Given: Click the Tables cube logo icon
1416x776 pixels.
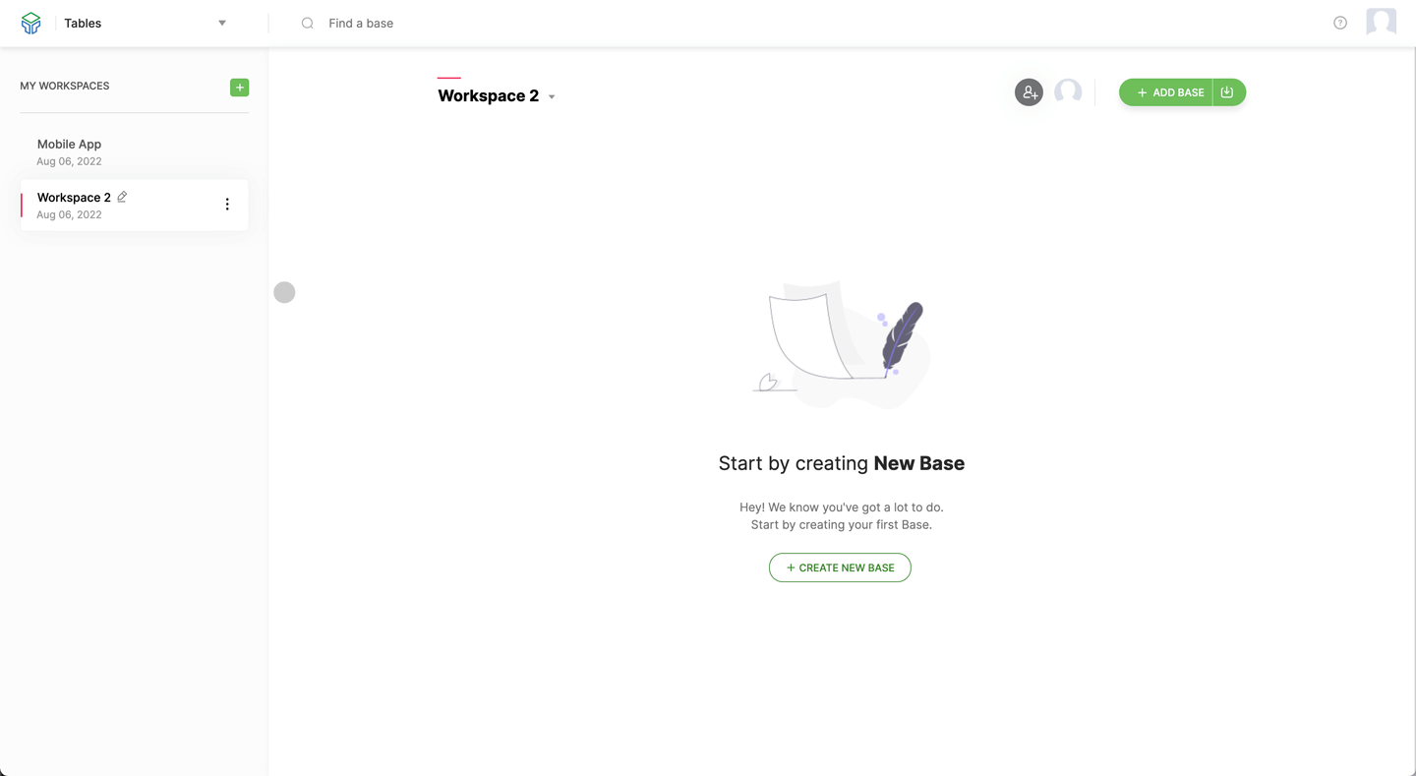Looking at the screenshot, I should [x=31, y=23].
